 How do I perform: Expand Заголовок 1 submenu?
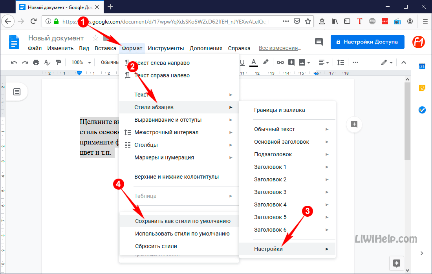click(x=287, y=167)
